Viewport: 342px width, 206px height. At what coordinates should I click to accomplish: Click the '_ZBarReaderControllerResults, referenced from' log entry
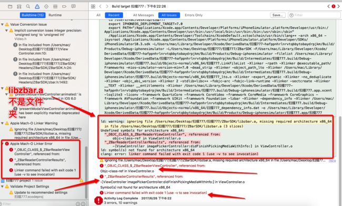coord(144,177)
